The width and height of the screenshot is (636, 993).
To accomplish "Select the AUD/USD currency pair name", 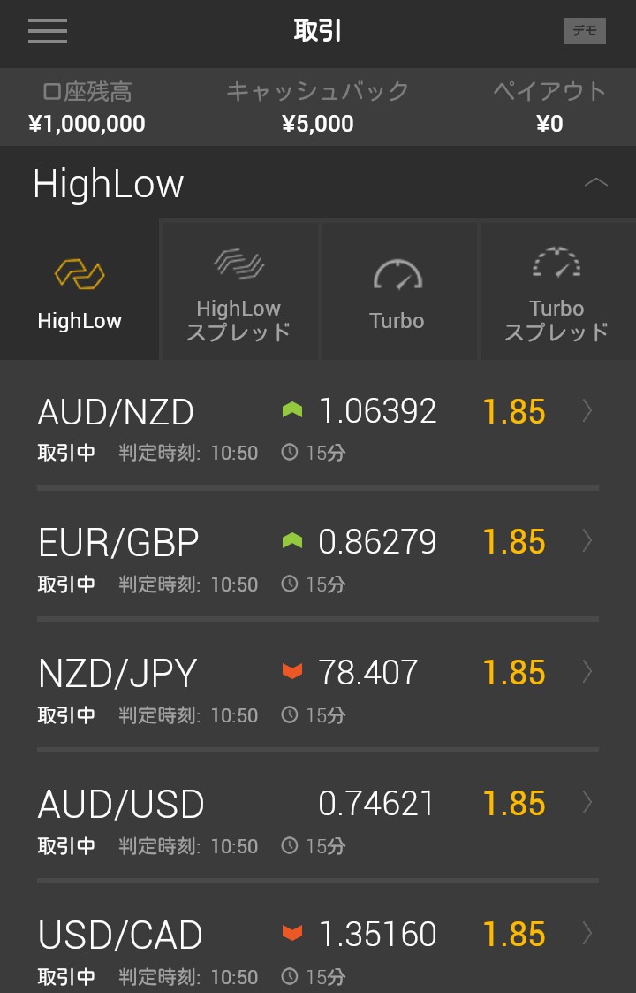I will point(121,804).
